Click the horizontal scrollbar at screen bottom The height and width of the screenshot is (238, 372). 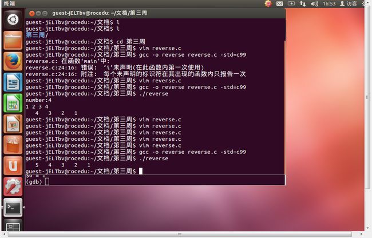click(x=180, y=234)
